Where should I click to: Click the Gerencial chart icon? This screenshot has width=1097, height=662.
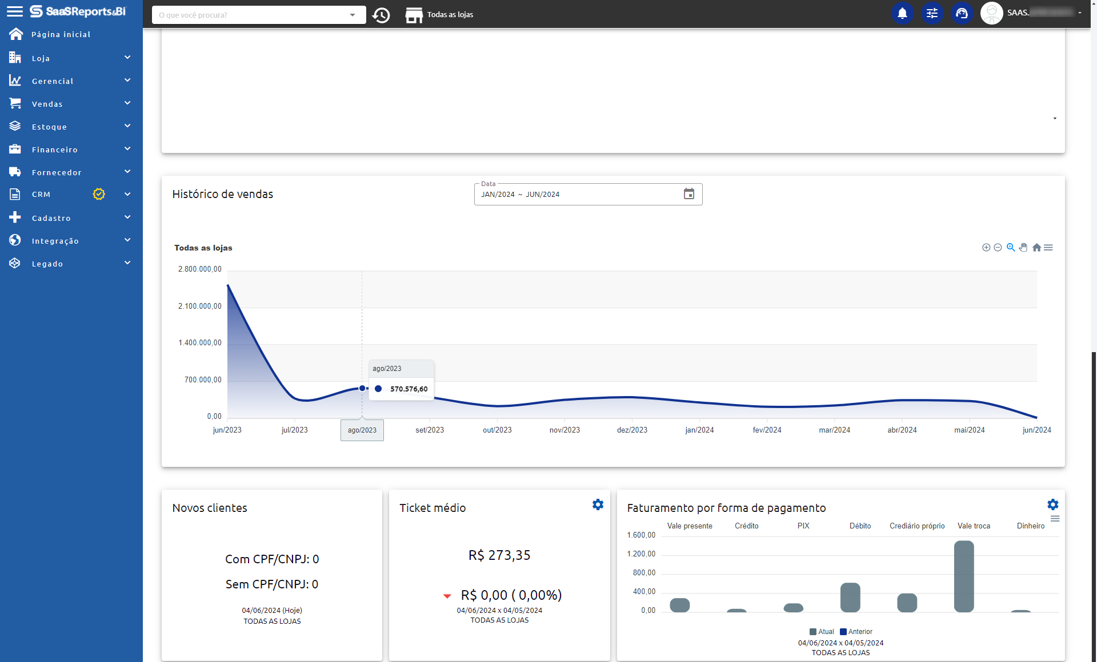click(15, 80)
